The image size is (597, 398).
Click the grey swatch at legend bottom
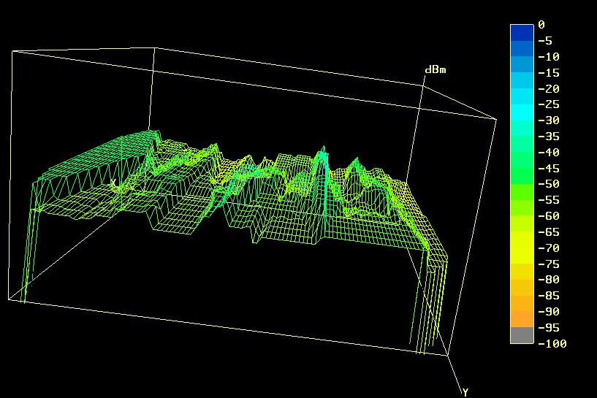(522, 335)
